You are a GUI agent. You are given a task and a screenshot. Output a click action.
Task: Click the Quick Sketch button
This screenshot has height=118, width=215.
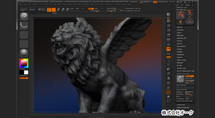pyautogui.click(x=42, y=10)
